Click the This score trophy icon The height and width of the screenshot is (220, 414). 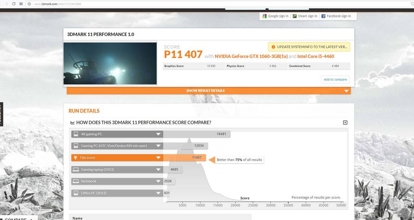[x=75, y=158]
